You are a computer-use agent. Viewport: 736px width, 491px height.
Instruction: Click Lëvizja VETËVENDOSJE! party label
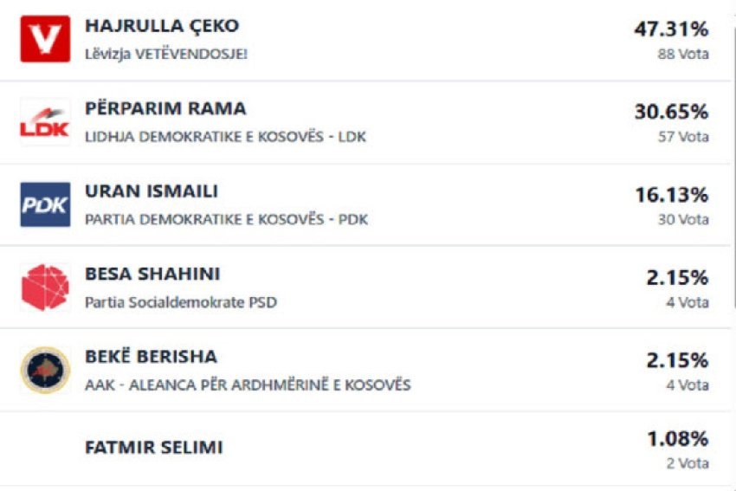pyautogui.click(x=165, y=54)
